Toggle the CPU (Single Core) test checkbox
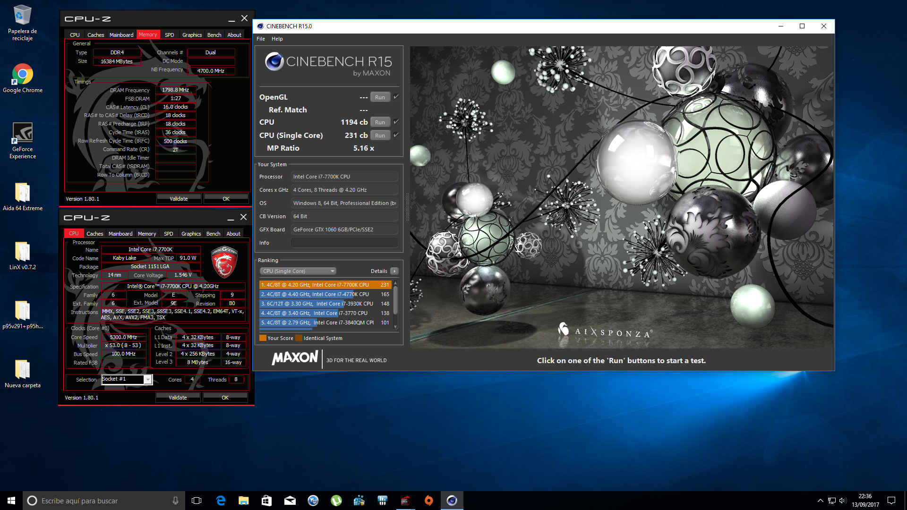The image size is (907, 510). tap(396, 135)
